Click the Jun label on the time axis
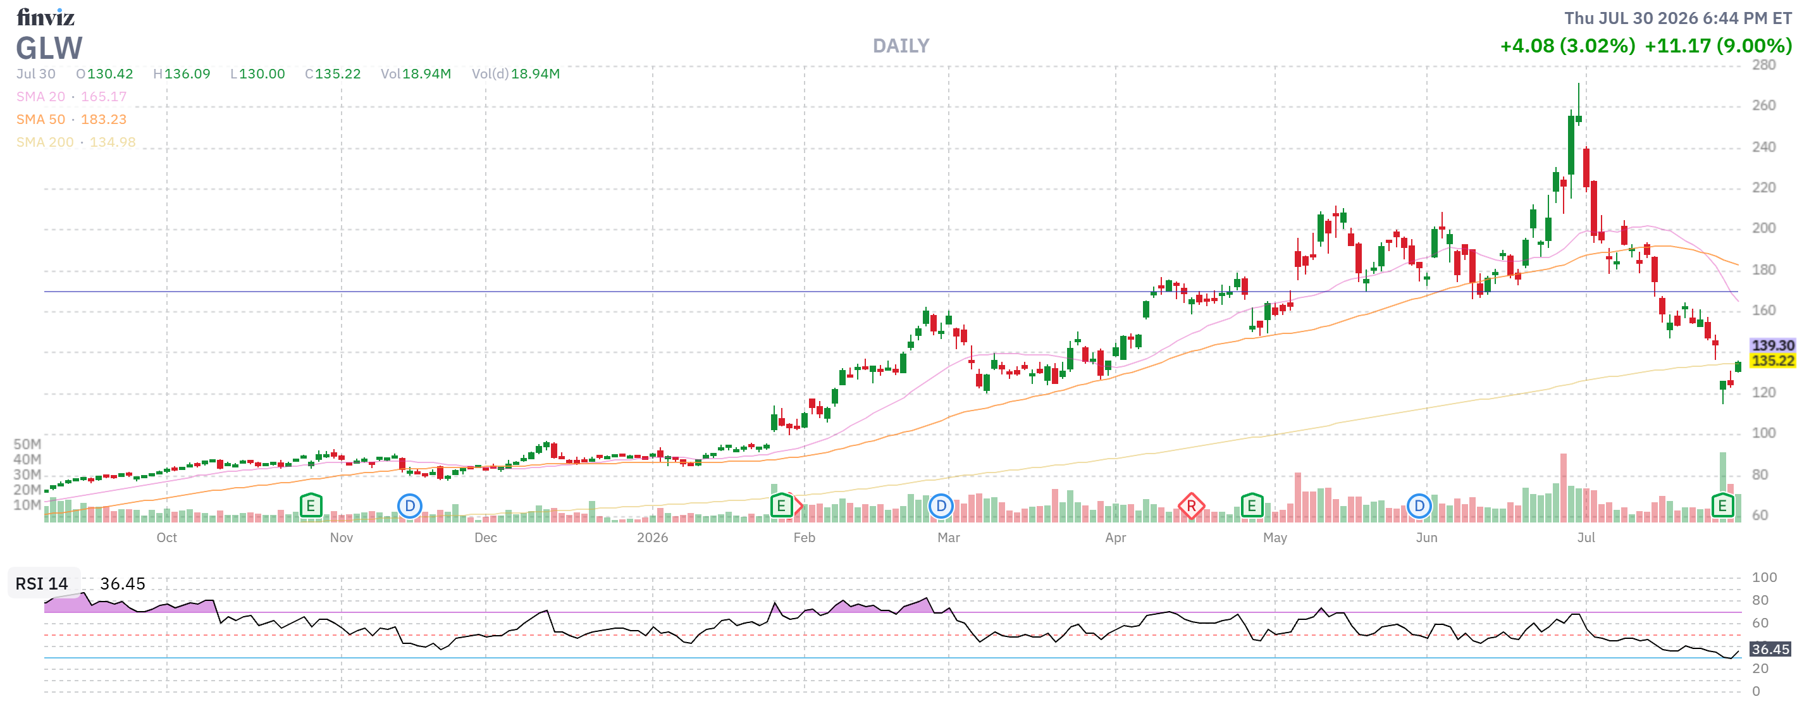1809x711 pixels. tap(1426, 538)
